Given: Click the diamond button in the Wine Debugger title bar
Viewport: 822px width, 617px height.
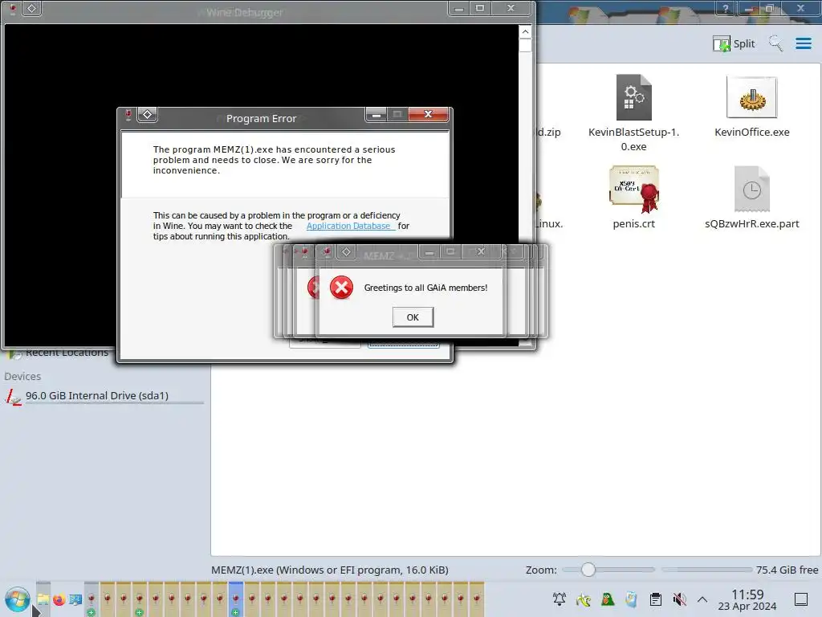Looking at the screenshot, I should coord(32,8).
